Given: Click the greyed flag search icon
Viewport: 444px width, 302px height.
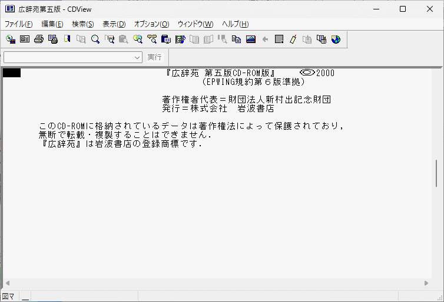Looking at the screenshot, I should pos(223,39).
